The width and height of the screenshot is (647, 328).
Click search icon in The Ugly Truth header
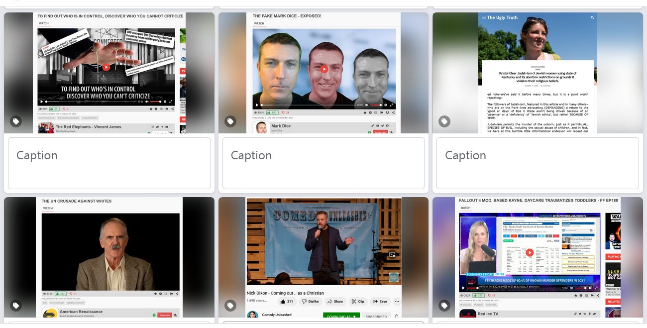(592, 17)
